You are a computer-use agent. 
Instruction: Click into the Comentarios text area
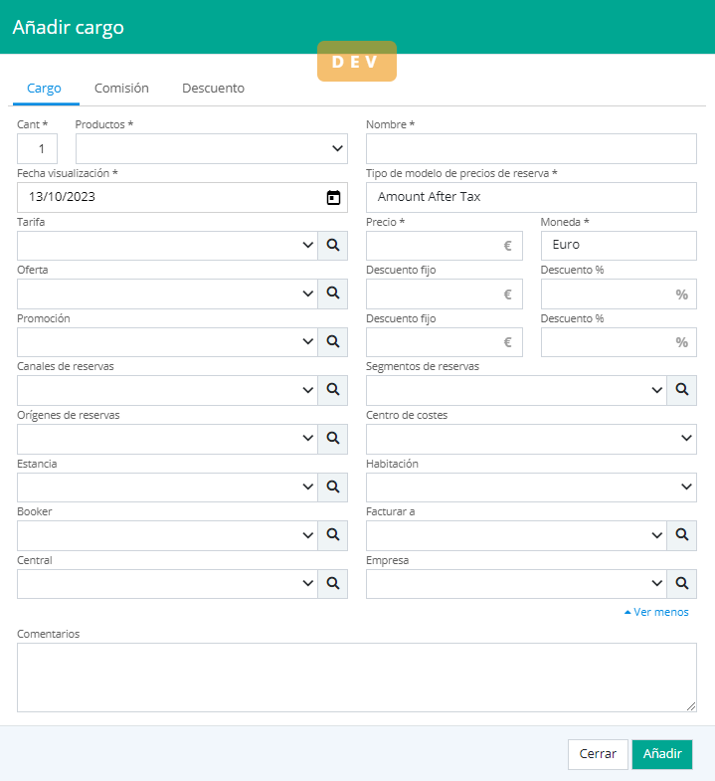click(x=356, y=677)
